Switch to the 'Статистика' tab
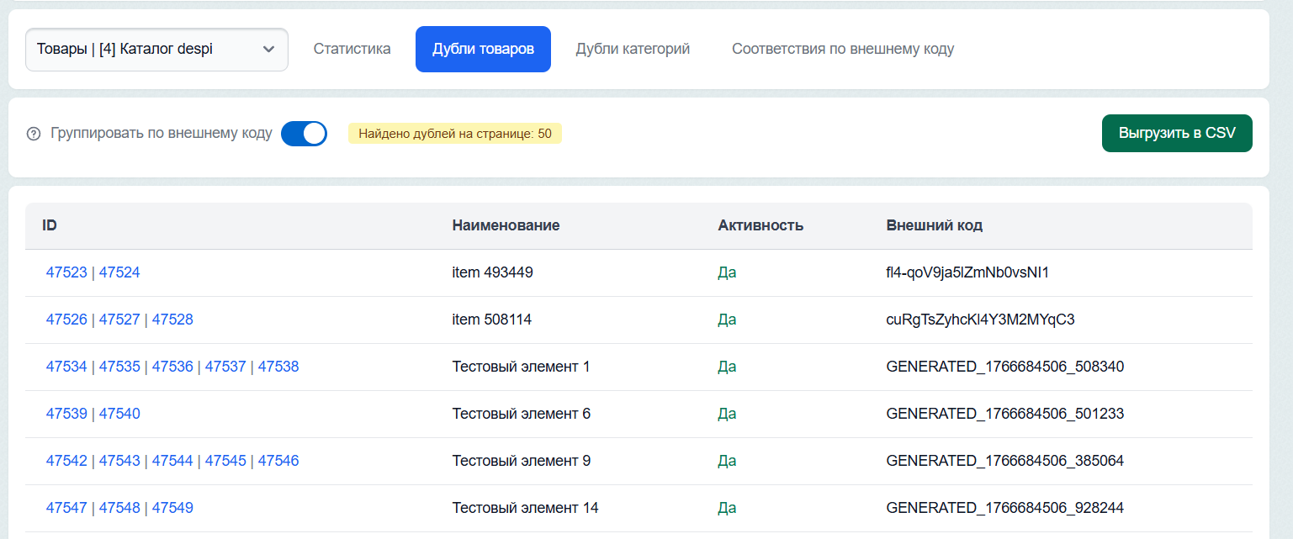 point(352,49)
